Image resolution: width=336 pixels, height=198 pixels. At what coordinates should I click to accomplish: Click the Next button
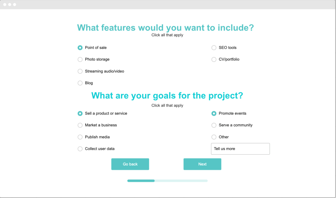pyautogui.click(x=202, y=164)
